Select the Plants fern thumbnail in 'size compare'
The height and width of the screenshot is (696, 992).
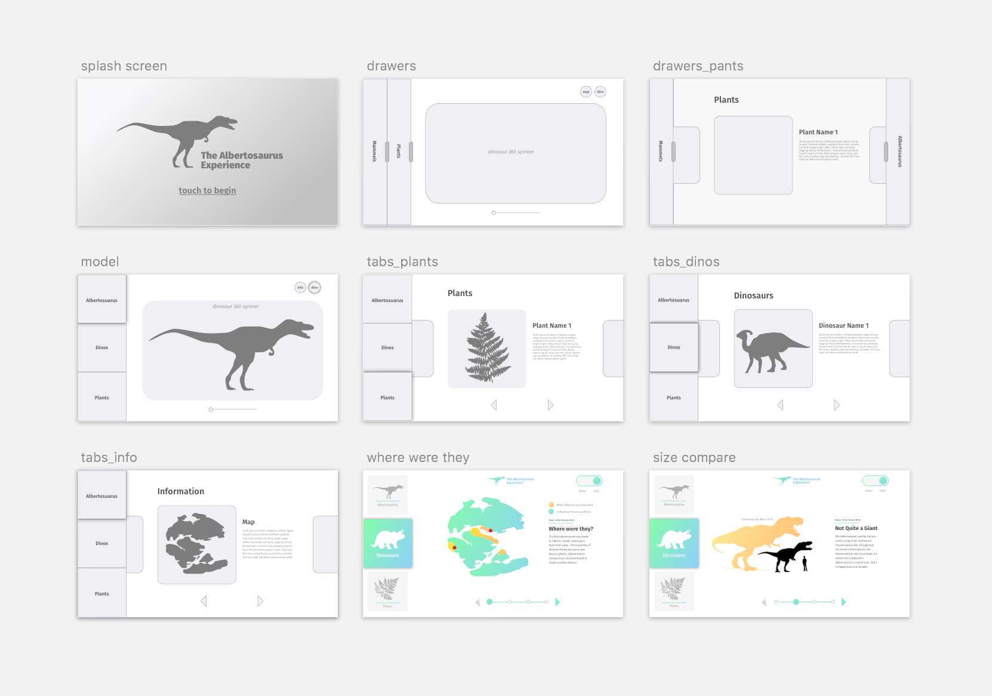pyautogui.click(x=674, y=591)
